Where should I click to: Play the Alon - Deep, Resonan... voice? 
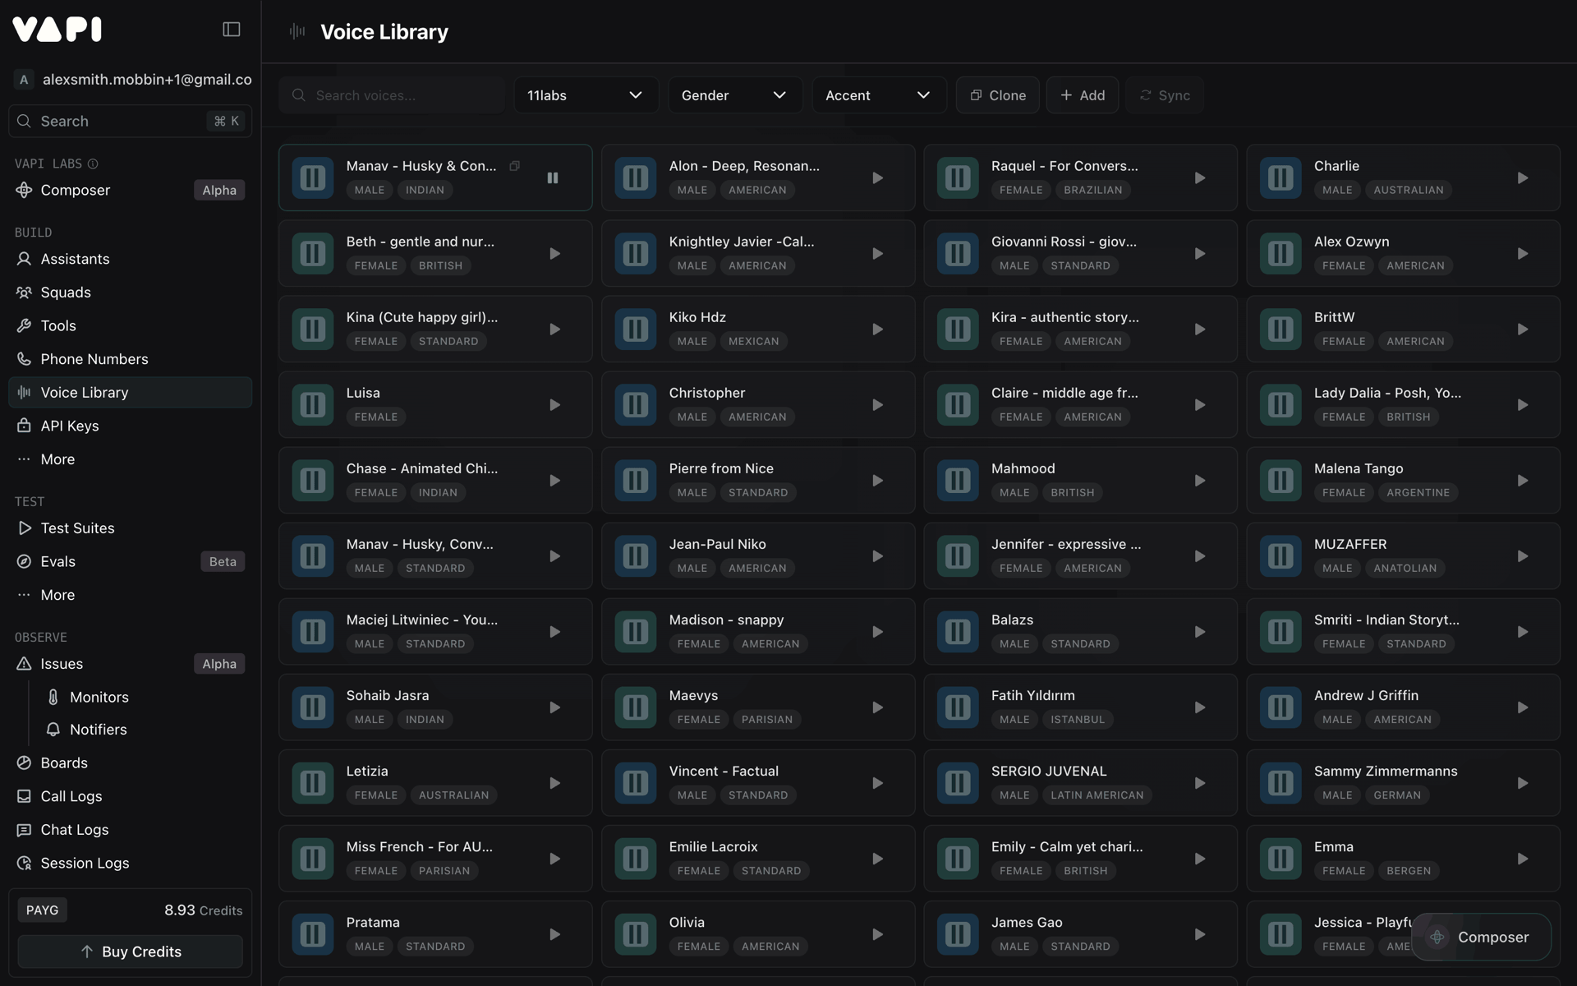coord(877,177)
